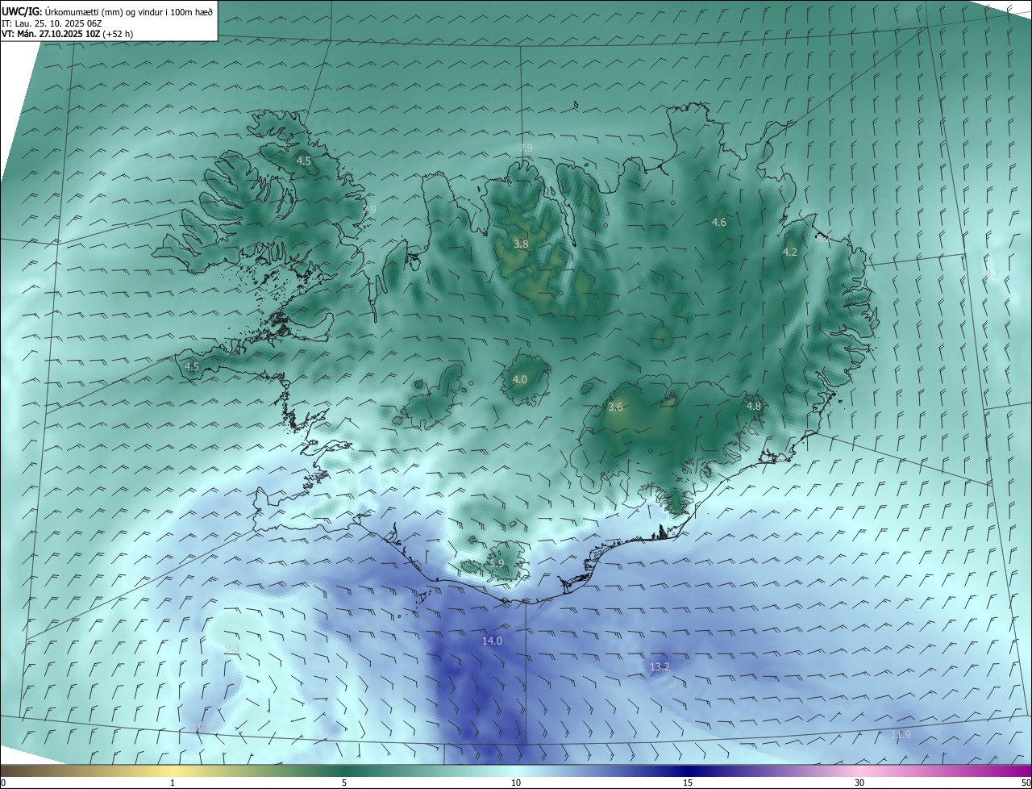The width and height of the screenshot is (1032, 789).
Task: Click the 3.6 value label on the map
Action: 615,407
